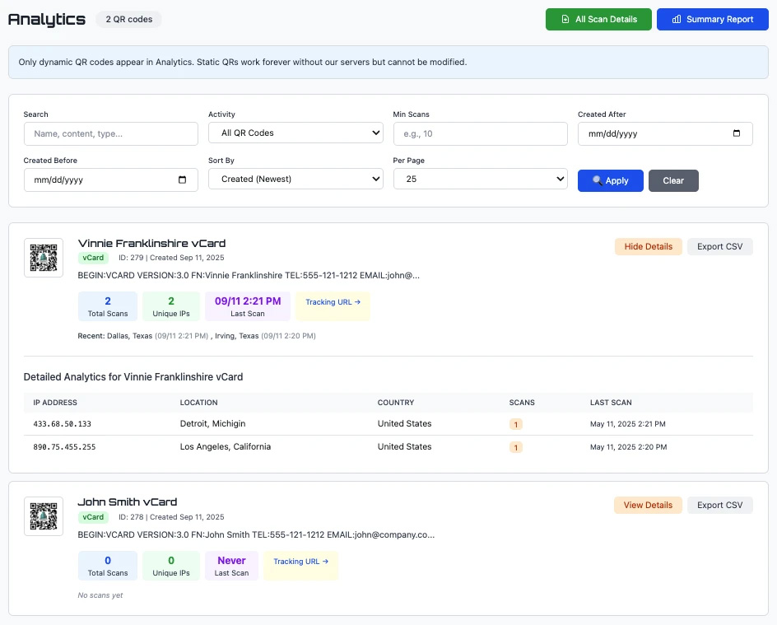The width and height of the screenshot is (777, 625).
Task: Open the Sort By dropdown
Action: tap(295, 180)
